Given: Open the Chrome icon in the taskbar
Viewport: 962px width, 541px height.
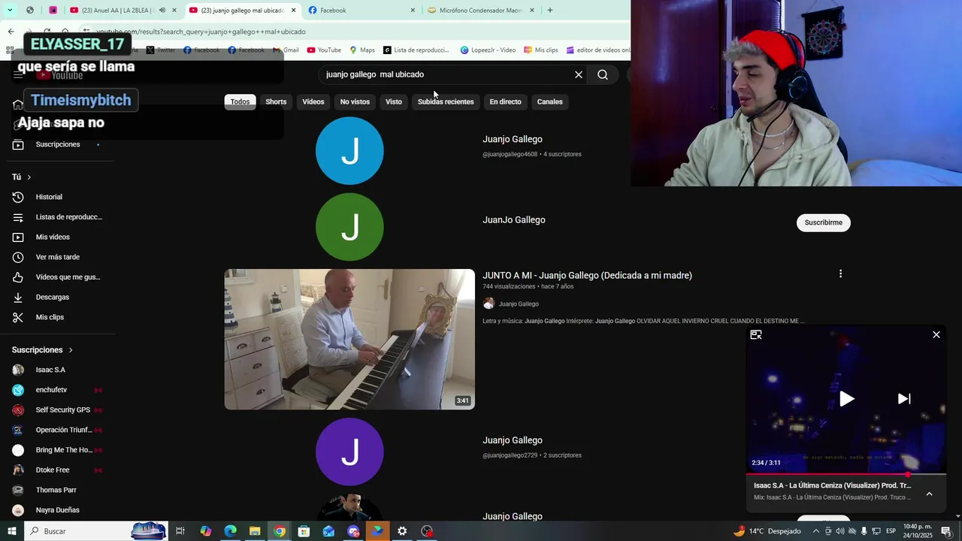Looking at the screenshot, I should coord(280,531).
